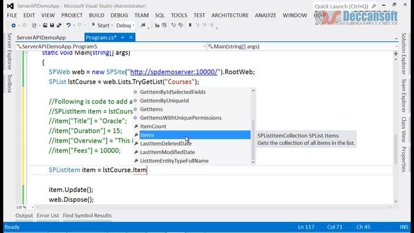Click the New Project toolbar icon
This screenshot has width=414, height=233.
pyautogui.click(x=34, y=25)
